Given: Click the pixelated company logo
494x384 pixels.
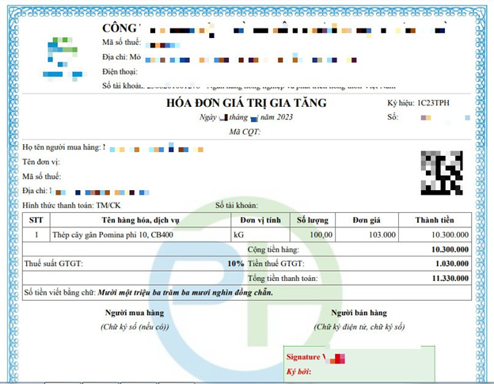Looking at the screenshot, I should tap(64, 59).
